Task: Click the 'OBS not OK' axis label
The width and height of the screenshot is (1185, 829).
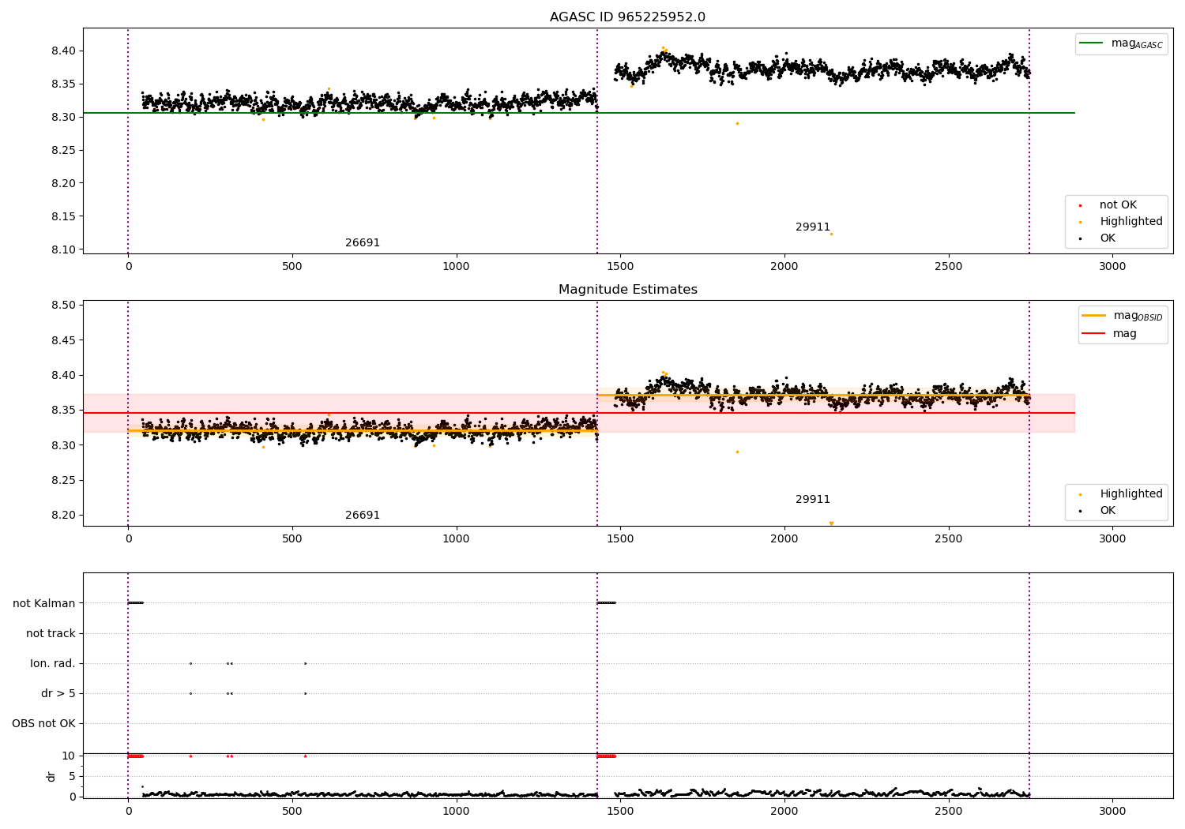Action: click(43, 724)
